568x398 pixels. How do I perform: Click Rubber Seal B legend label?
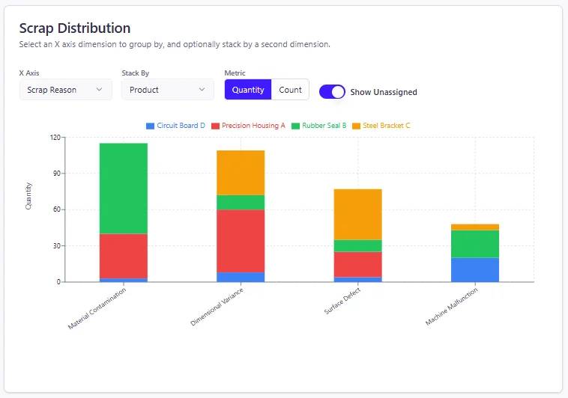[x=324, y=126]
